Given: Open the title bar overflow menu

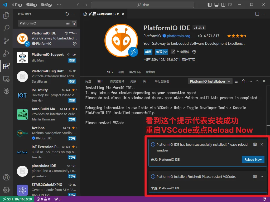Looking at the screenshot, I should click(59, 5).
